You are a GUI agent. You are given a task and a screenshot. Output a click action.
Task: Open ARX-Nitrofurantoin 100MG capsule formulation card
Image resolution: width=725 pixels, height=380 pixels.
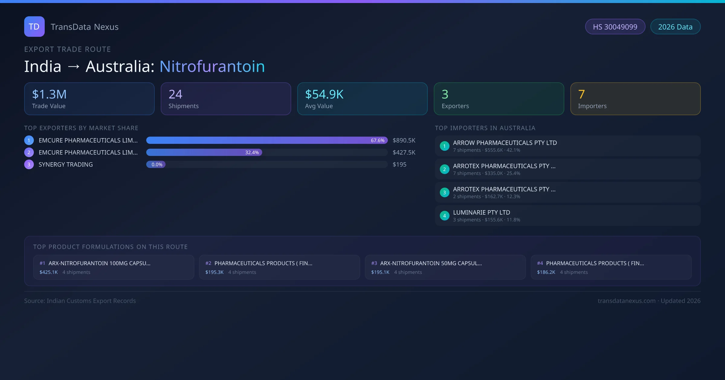113,267
